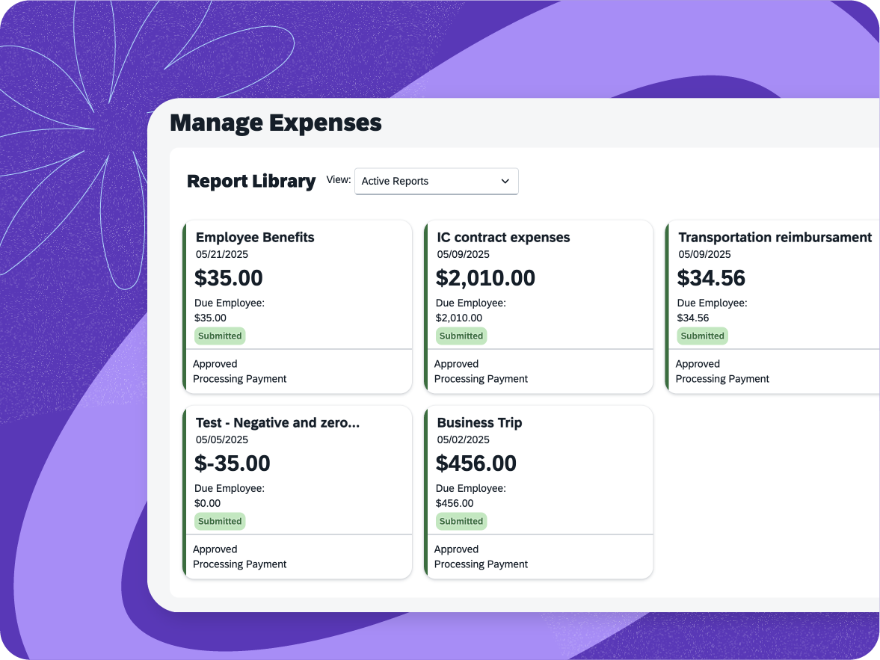The image size is (880, 660).
Task: Click Submitted badge on IC contract expenses
Action: coord(461,336)
